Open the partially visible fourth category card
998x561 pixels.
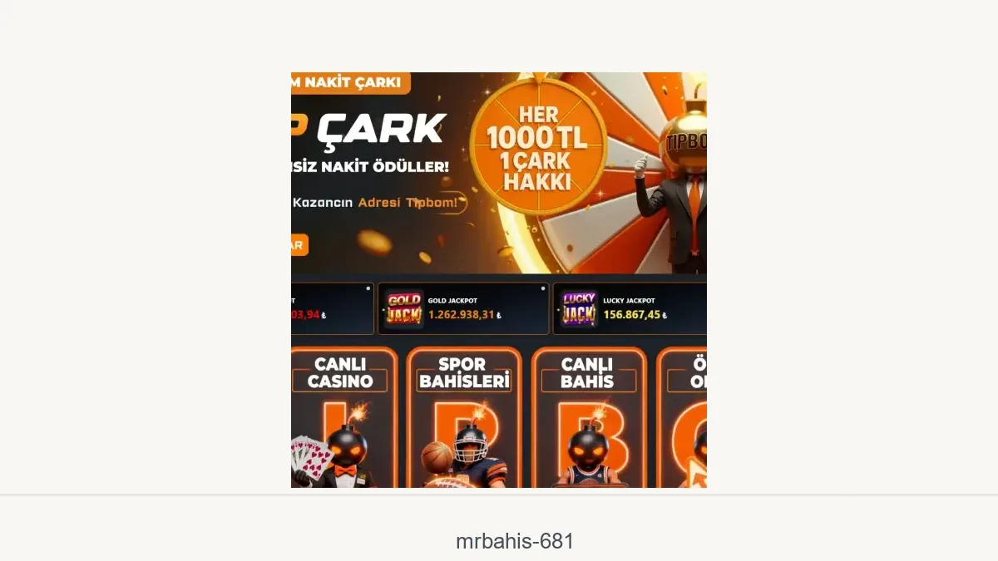pos(681,417)
